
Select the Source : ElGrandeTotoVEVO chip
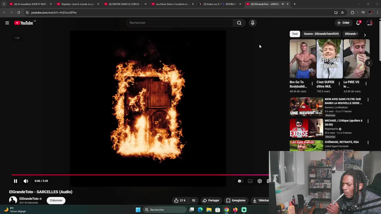point(321,34)
